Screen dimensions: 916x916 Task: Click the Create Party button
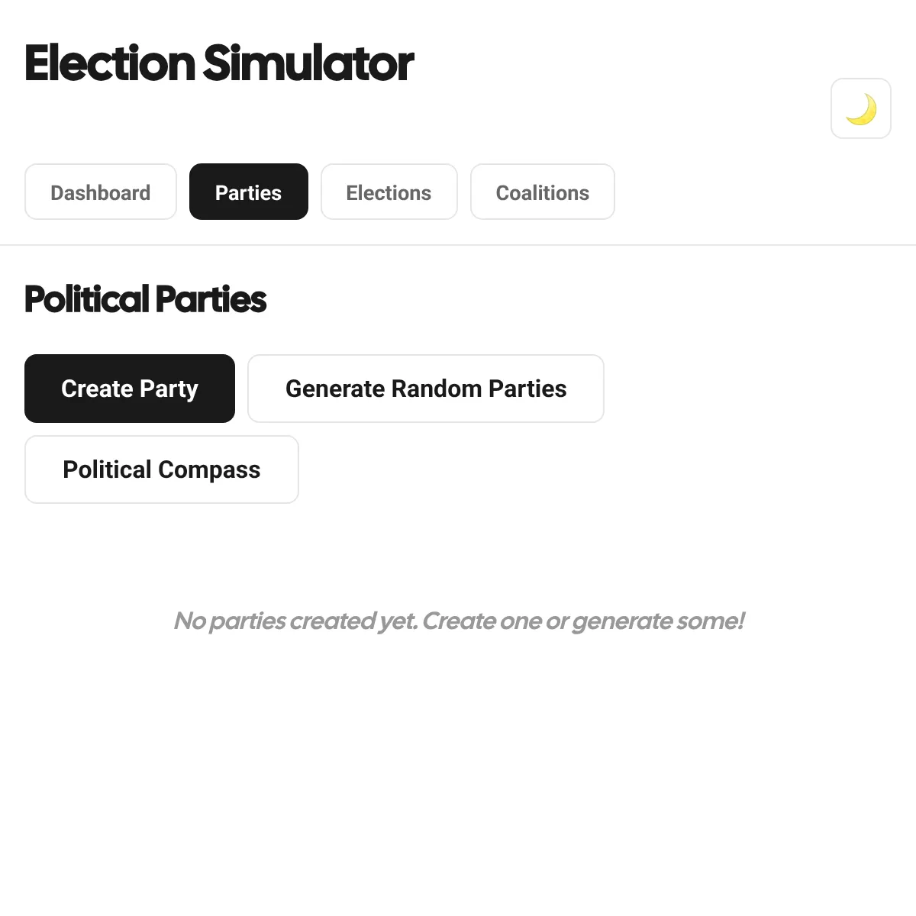129,389
